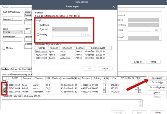This screenshot has height=114, width=167.
Task: Toggle the header-row checkbox above players
Action: point(4,81)
